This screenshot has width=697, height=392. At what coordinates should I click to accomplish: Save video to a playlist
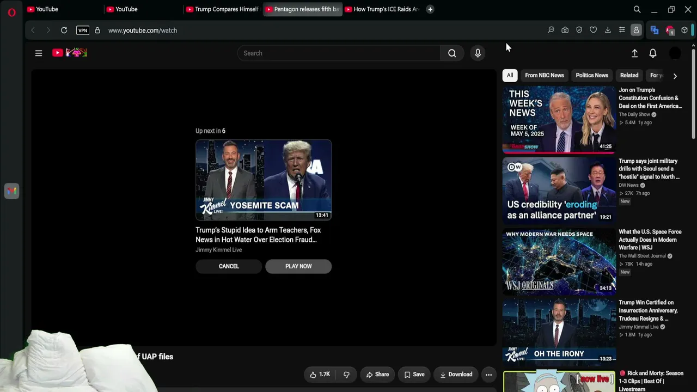pos(414,375)
